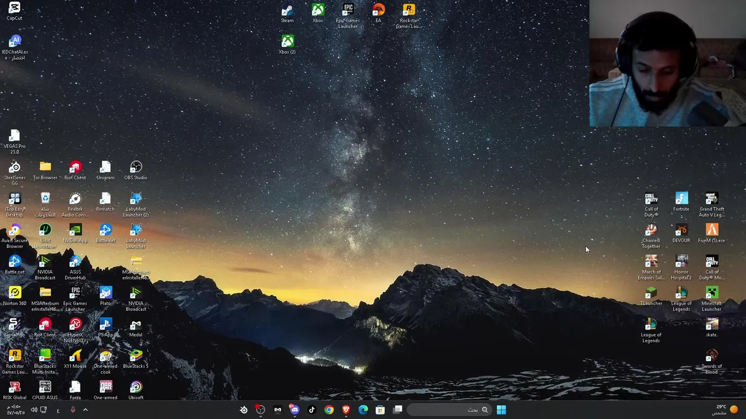Select the skate. game shortcut
746x419 pixels.
point(712,327)
